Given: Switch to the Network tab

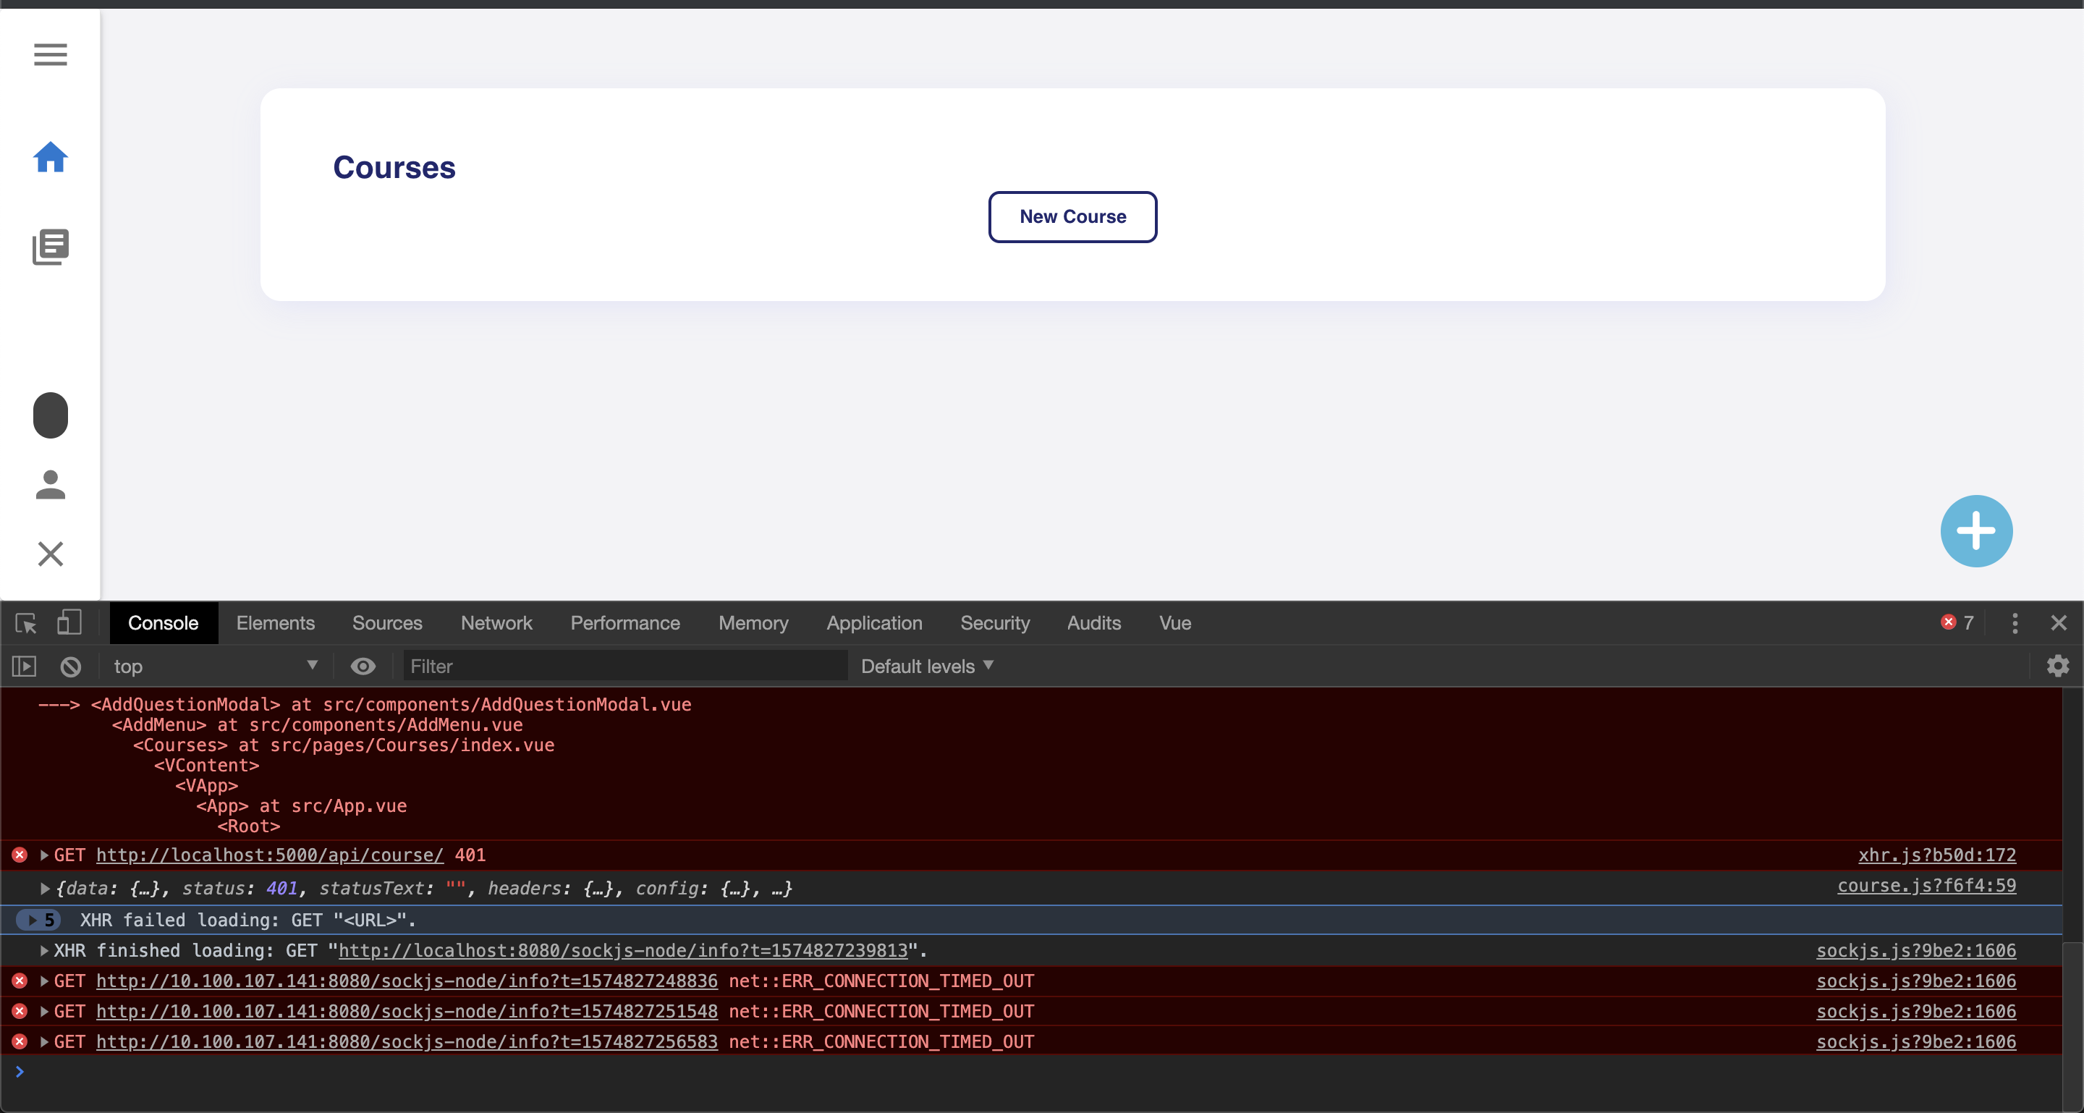Looking at the screenshot, I should 496,623.
